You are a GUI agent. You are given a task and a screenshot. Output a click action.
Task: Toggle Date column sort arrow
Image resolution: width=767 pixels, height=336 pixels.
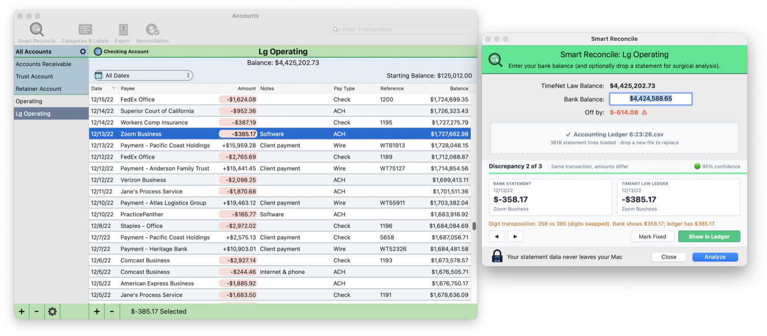(114, 88)
